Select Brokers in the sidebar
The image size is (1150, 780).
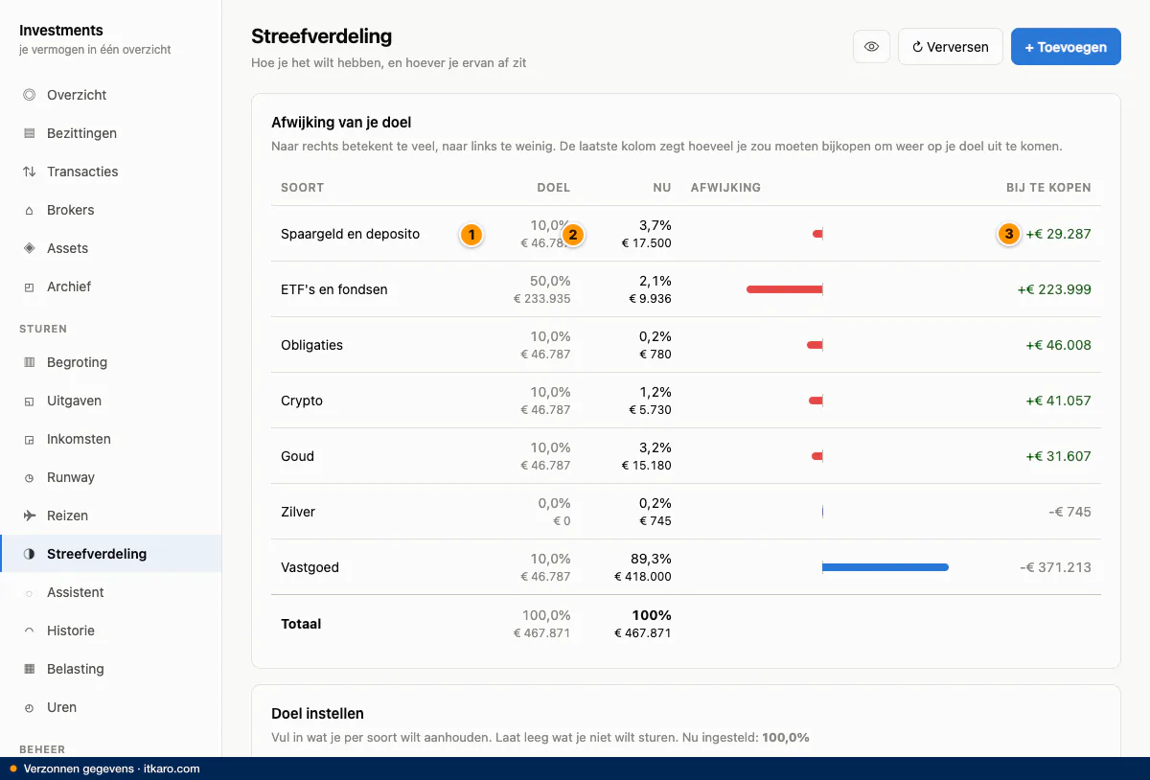coord(110,210)
